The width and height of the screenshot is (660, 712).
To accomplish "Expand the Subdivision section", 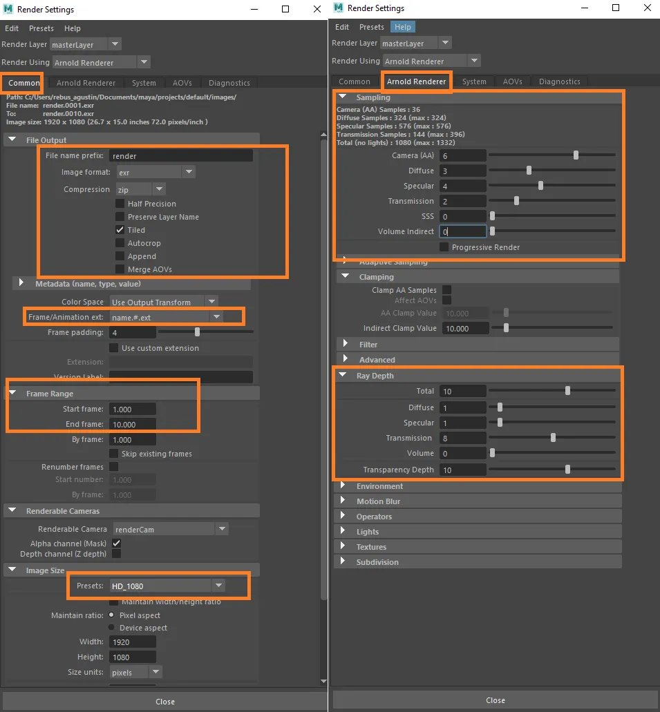I will (343, 561).
